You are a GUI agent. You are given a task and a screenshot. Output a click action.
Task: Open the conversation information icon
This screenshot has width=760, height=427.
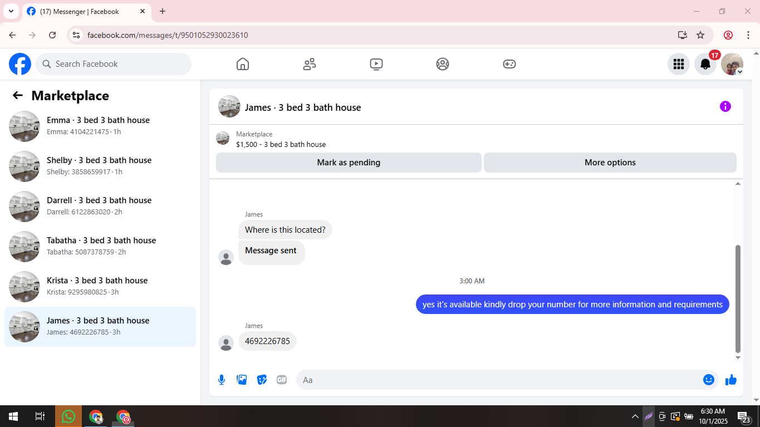click(x=725, y=106)
